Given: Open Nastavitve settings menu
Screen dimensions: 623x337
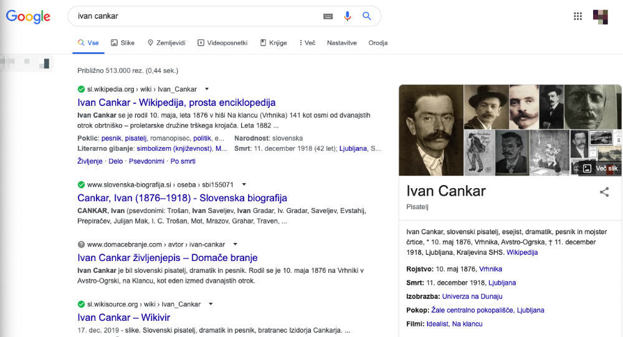Looking at the screenshot, I should point(341,43).
